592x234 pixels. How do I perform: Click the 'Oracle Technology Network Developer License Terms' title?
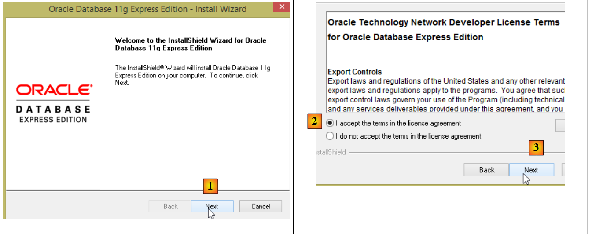click(443, 22)
